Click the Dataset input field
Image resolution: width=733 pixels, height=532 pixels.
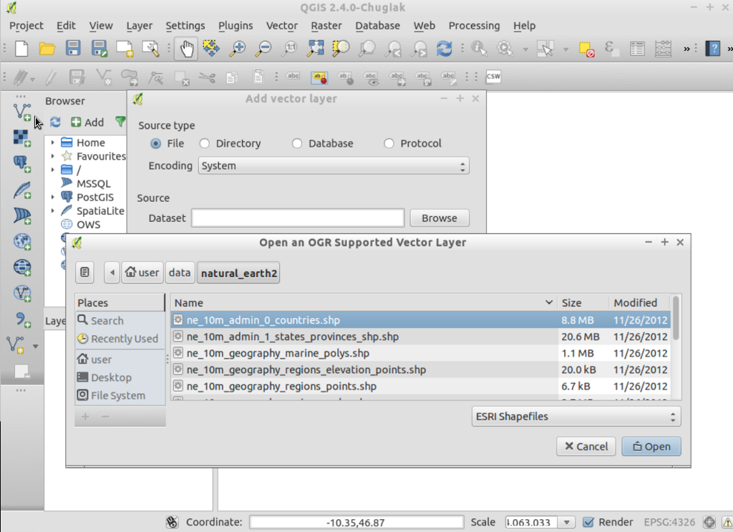click(298, 218)
